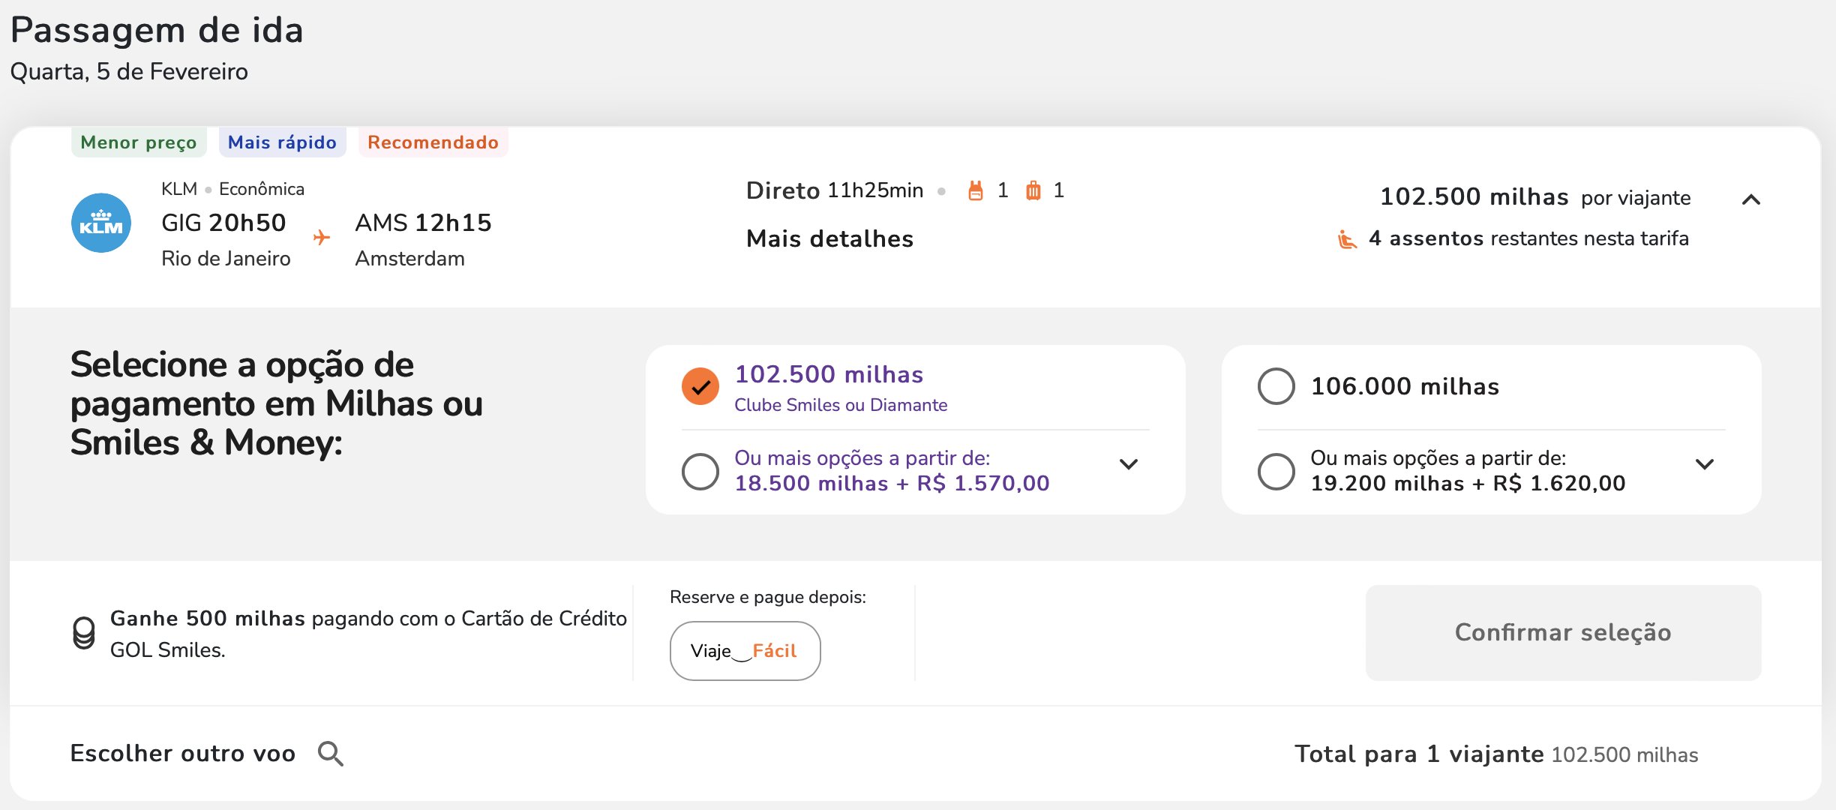Screen dimensions: 1836x810
Task: Collapse the flight card with top chevron
Action: [x=1751, y=199]
